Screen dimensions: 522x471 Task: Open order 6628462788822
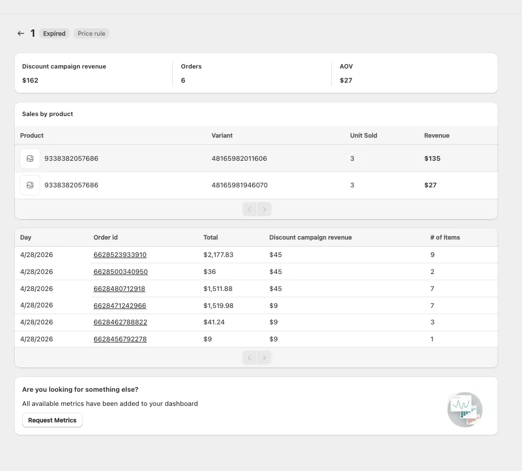[120, 322]
